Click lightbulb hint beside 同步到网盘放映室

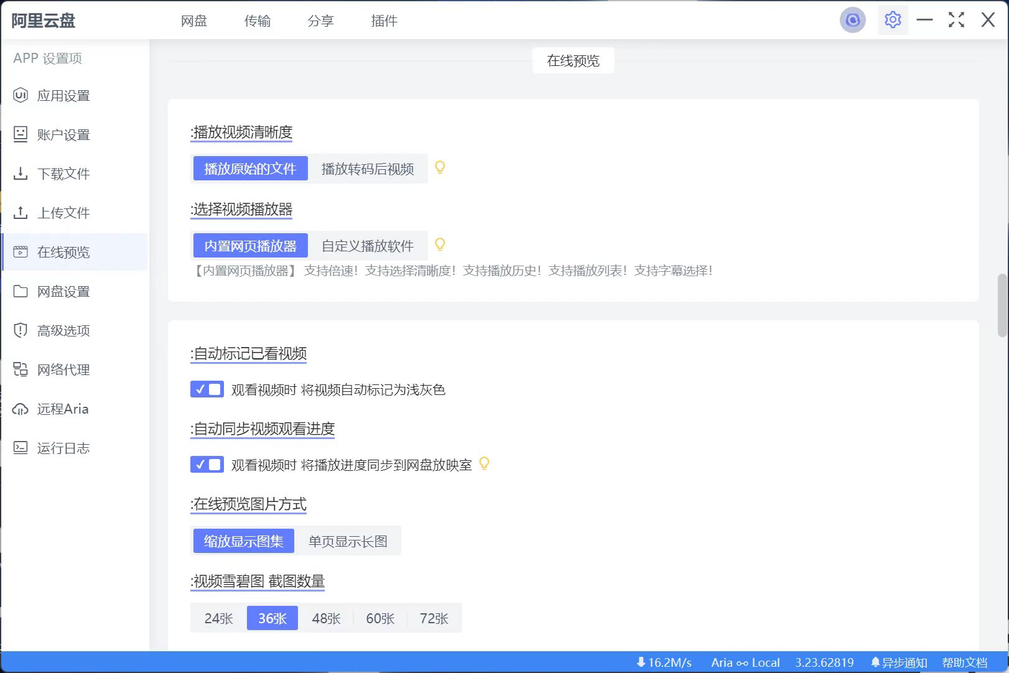tap(484, 464)
